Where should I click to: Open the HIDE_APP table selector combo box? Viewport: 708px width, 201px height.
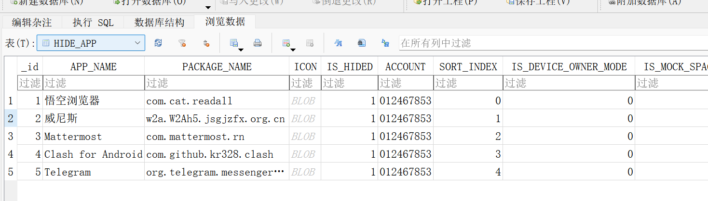[91, 43]
